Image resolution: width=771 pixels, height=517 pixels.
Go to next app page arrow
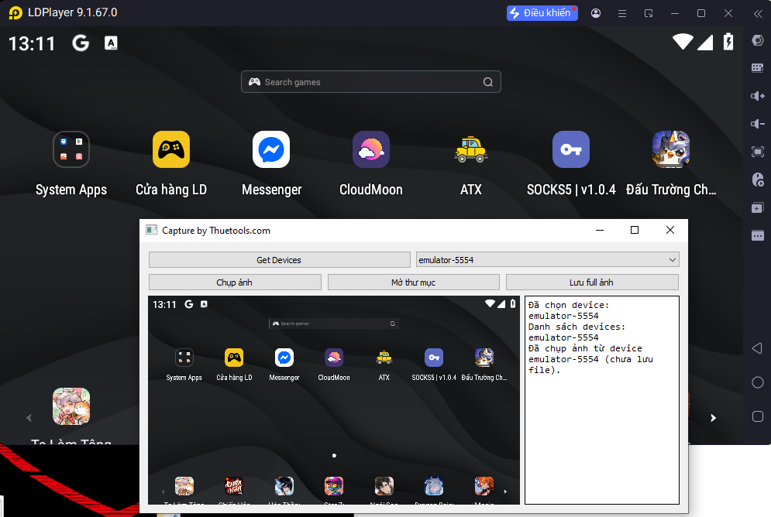tap(714, 418)
